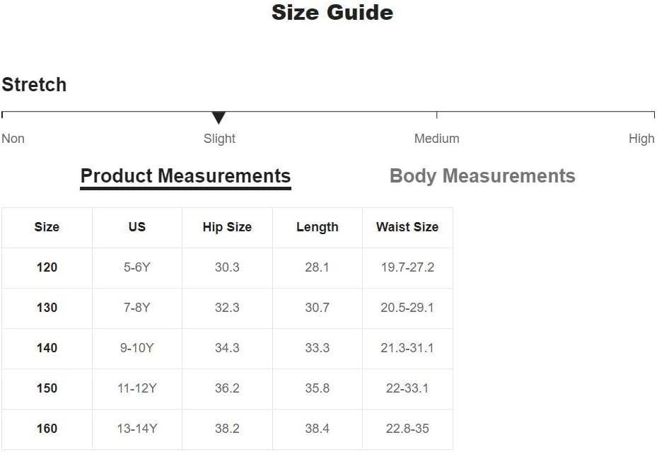The image size is (657, 452).
Task: Select the Product Measurements tab
Action: pyautogui.click(x=185, y=176)
